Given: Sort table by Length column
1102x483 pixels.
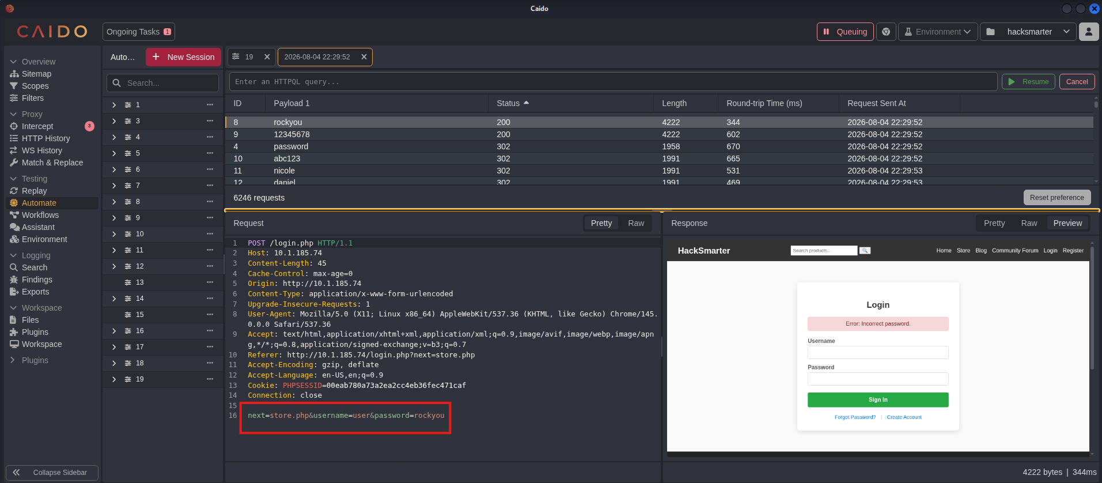Looking at the screenshot, I should (674, 103).
